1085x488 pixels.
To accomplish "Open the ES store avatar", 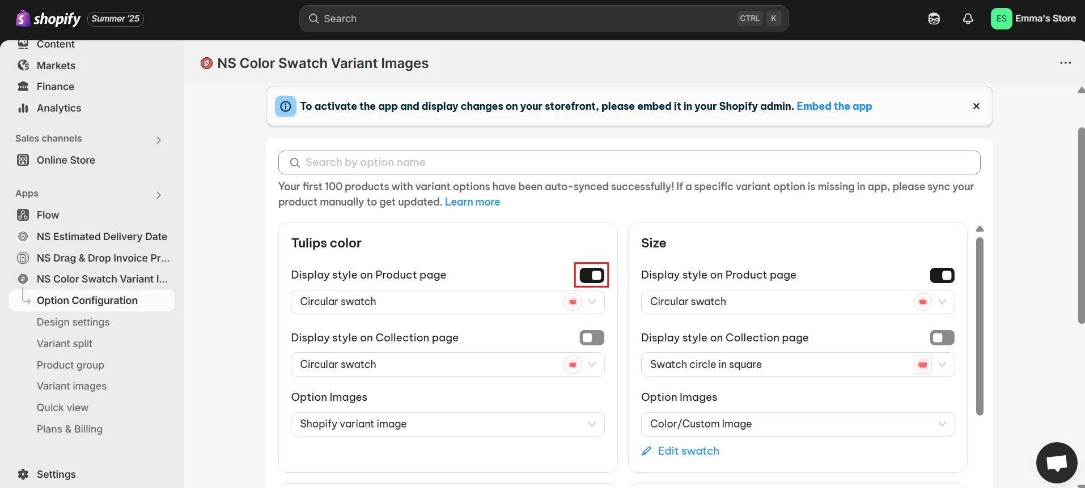I will (1002, 19).
